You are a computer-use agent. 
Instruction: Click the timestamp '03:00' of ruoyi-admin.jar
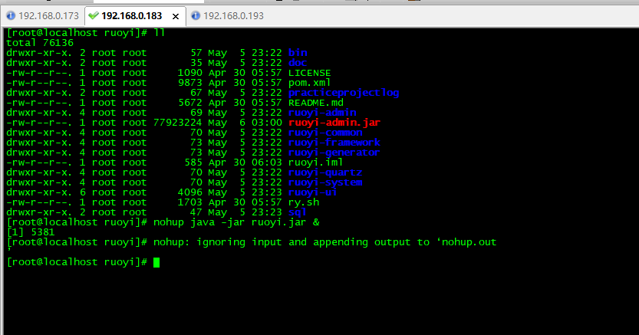click(266, 123)
